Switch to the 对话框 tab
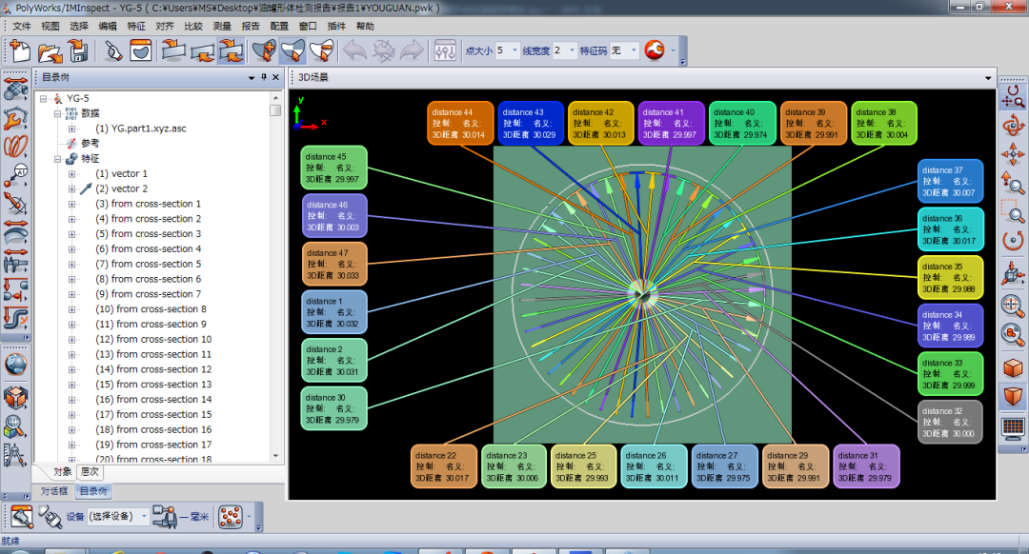 click(53, 491)
